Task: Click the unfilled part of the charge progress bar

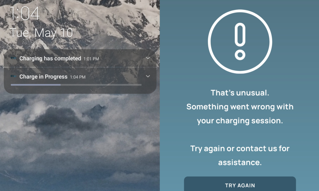Action: 101,85
